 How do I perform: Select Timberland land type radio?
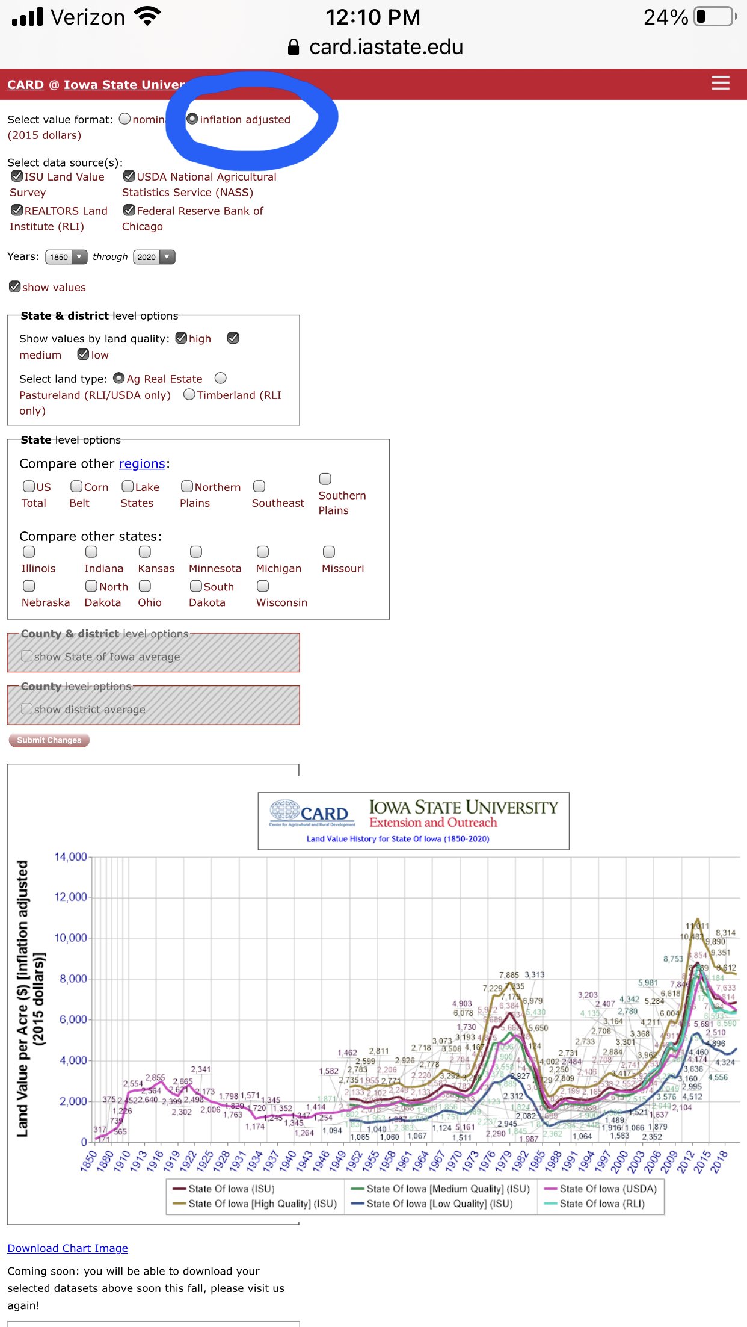click(x=189, y=394)
